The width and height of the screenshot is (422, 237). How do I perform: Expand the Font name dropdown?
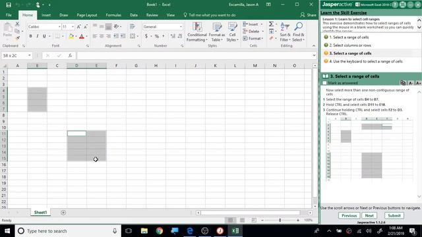tap(59, 27)
